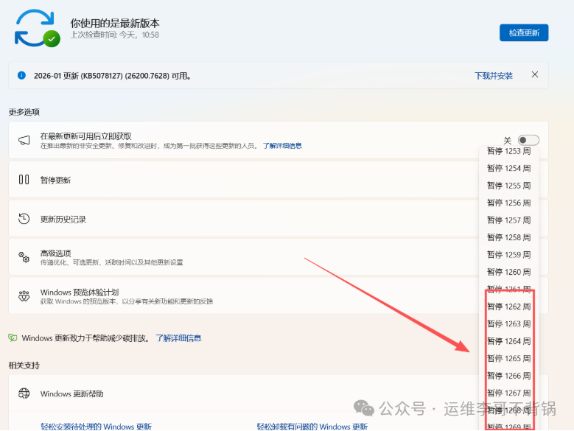Screen dimensions: 574x431
Task: Choose 暂停 1266 周 in the list
Action: pos(509,376)
